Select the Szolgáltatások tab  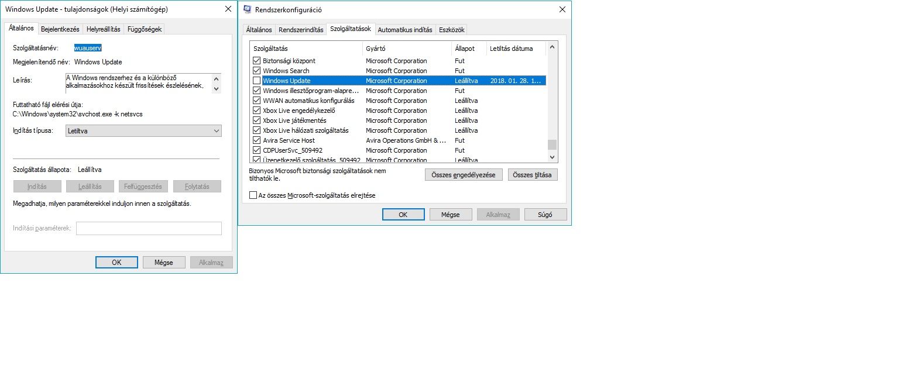coord(351,29)
